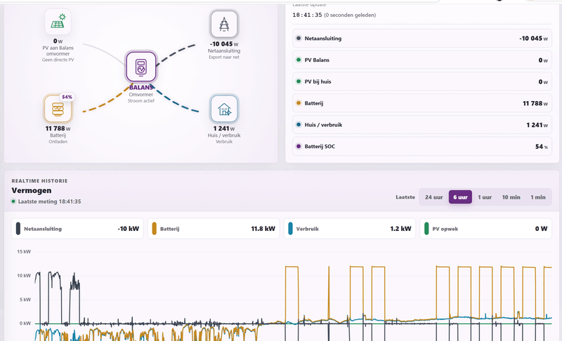Click the purple dot beside Batterij SOC
Image resolution: width=562 pixels, height=341 pixels.
(x=299, y=147)
